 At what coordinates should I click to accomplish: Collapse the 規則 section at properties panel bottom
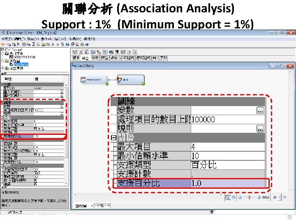(2, 166)
